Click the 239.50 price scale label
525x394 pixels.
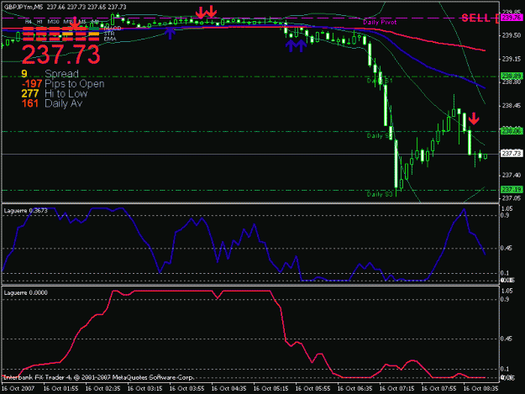point(511,35)
